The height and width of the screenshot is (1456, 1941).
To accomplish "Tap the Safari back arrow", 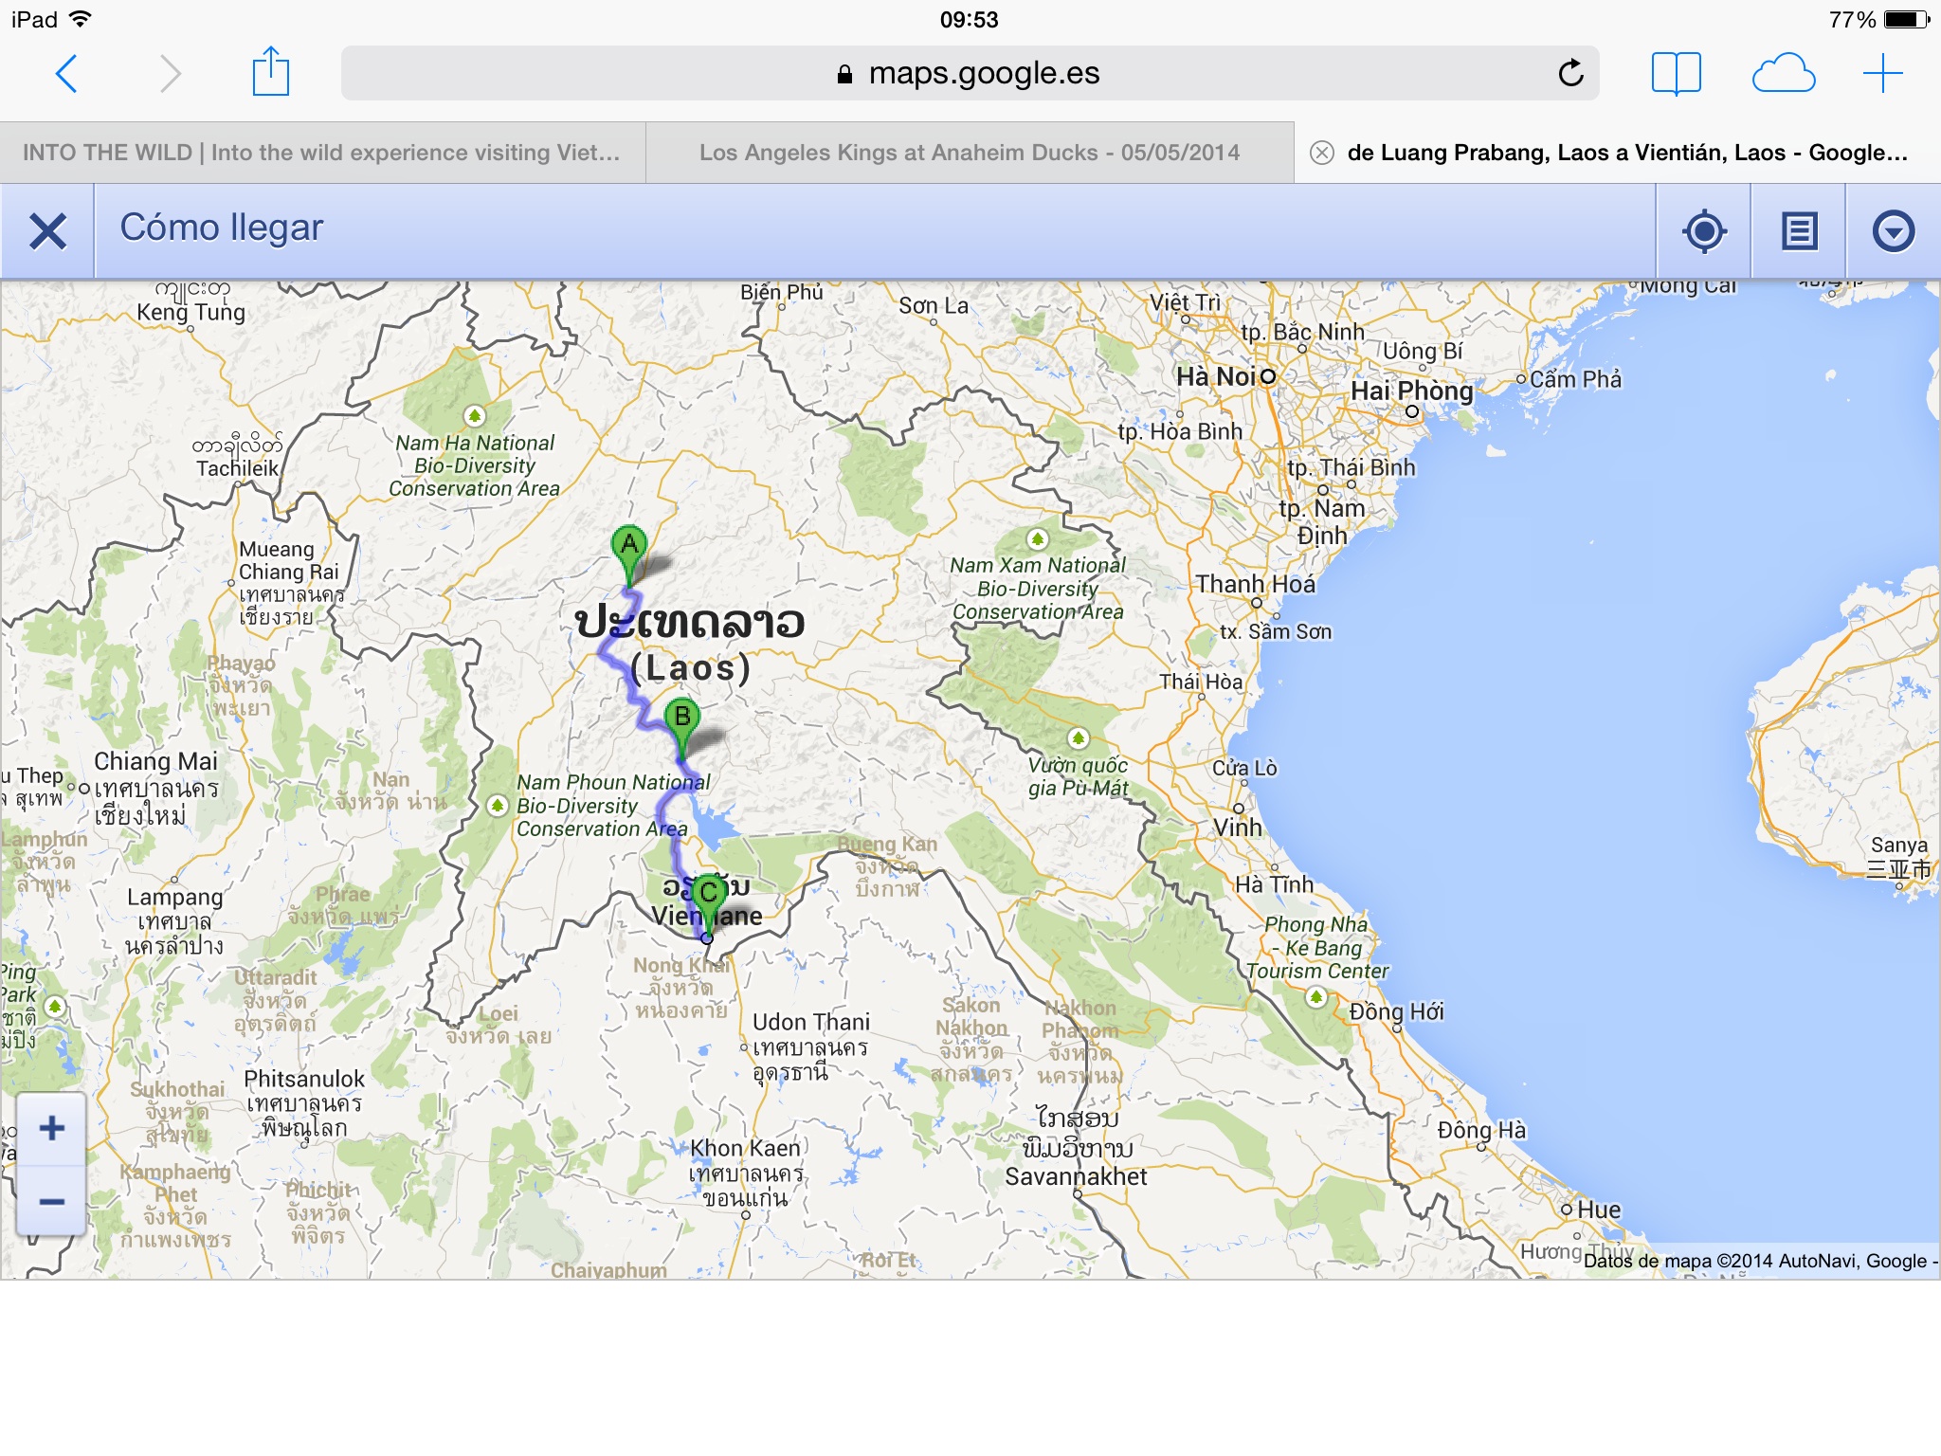I will (66, 73).
